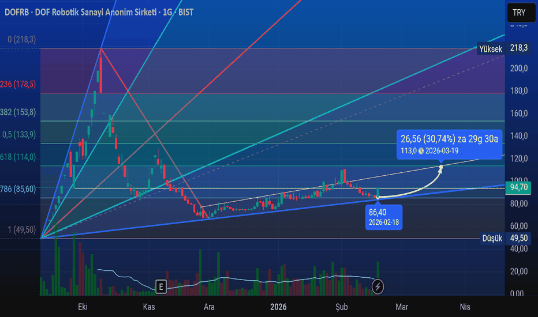The width and height of the screenshot is (538, 317).
Task: Click the Eki month label on time axis
Action: click(x=83, y=307)
